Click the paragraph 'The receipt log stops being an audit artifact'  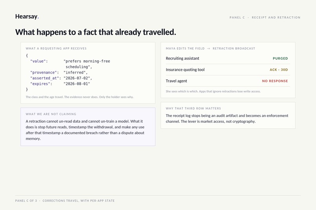pyautogui.click(x=227, y=118)
